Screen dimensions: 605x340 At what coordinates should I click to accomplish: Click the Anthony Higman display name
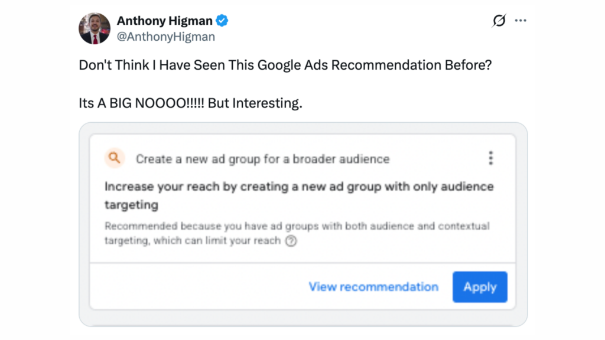point(164,21)
